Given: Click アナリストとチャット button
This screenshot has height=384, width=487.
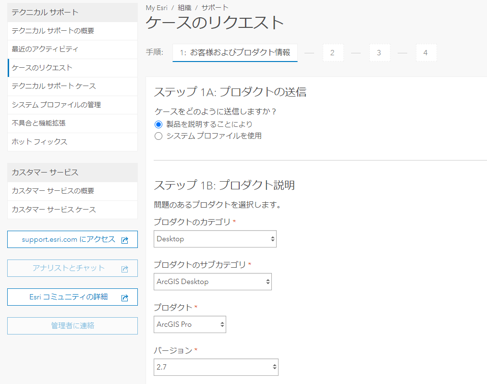Looking at the screenshot, I should coord(73,268).
